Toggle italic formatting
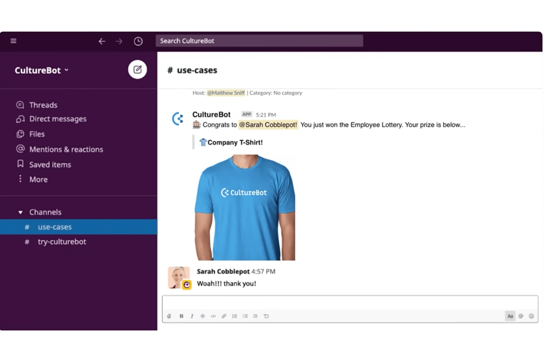This screenshot has width=543, height=362. pyautogui.click(x=192, y=316)
